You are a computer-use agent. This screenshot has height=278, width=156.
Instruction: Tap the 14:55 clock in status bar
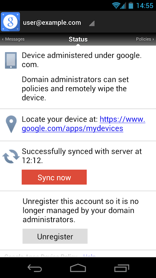(x=145, y=6)
